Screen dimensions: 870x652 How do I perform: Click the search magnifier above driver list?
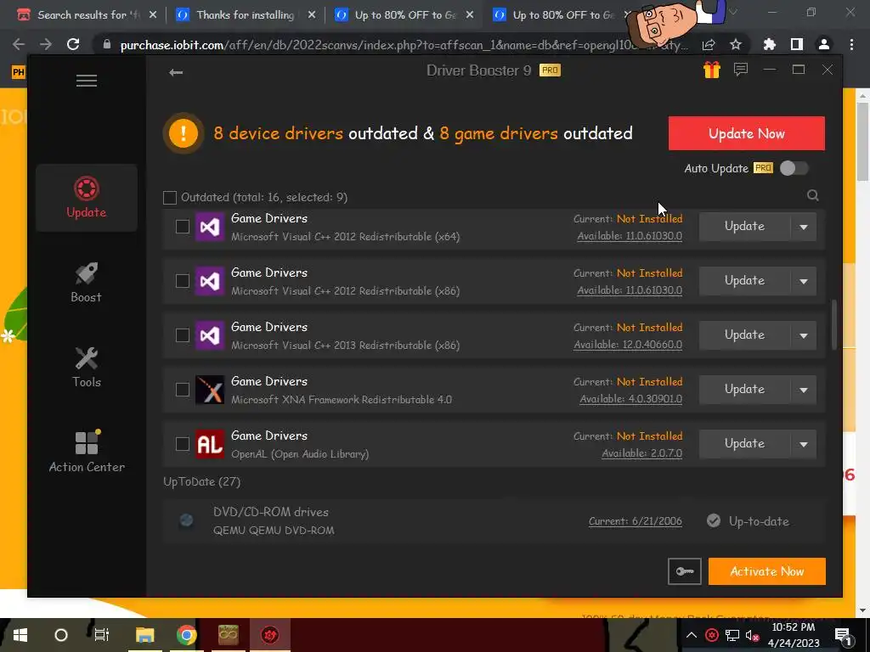(x=813, y=195)
